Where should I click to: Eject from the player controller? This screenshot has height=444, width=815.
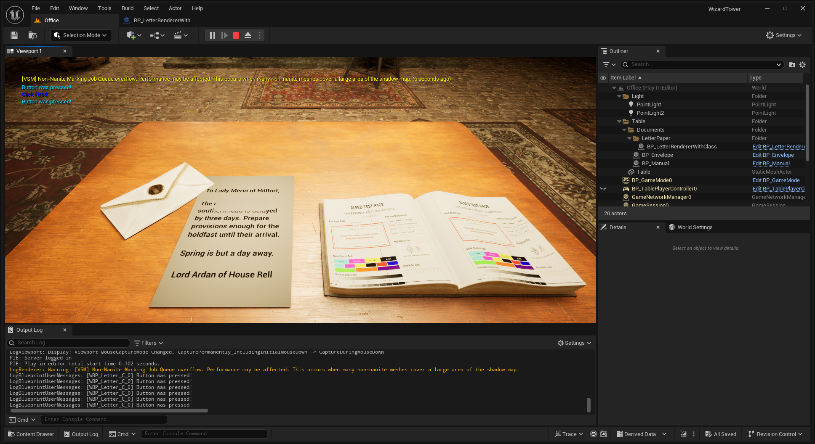(248, 35)
